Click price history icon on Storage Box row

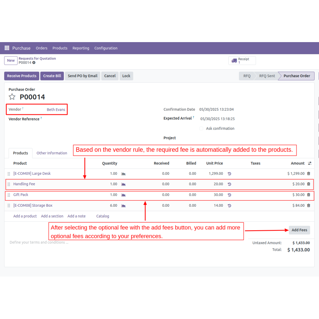(229, 206)
